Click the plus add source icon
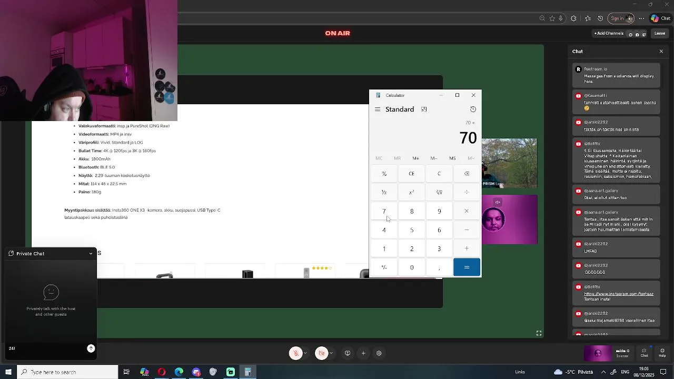The width and height of the screenshot is (674, 379). click(363, 353)
